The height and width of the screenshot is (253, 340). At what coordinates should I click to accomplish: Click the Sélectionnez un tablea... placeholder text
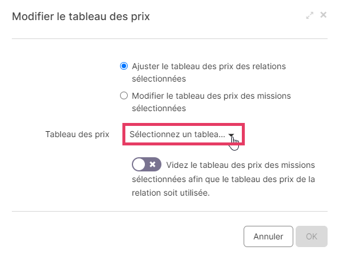tap(177, 134)
